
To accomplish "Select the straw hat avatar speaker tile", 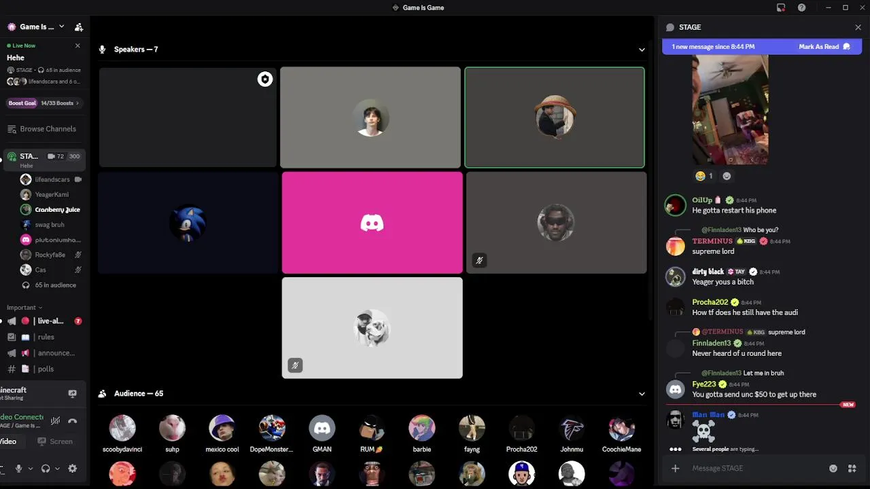I will click(x=555, y=117).
